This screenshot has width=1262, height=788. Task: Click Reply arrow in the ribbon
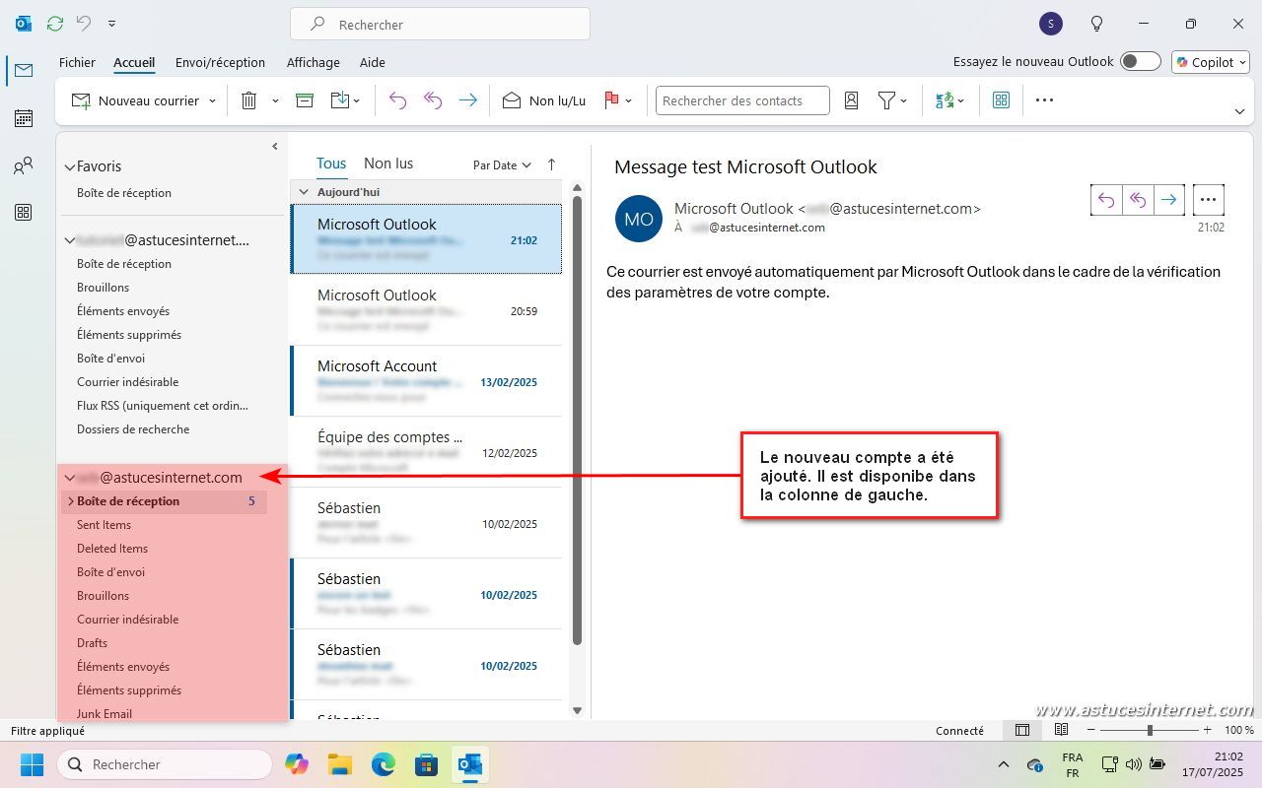(x=398, y=100)
